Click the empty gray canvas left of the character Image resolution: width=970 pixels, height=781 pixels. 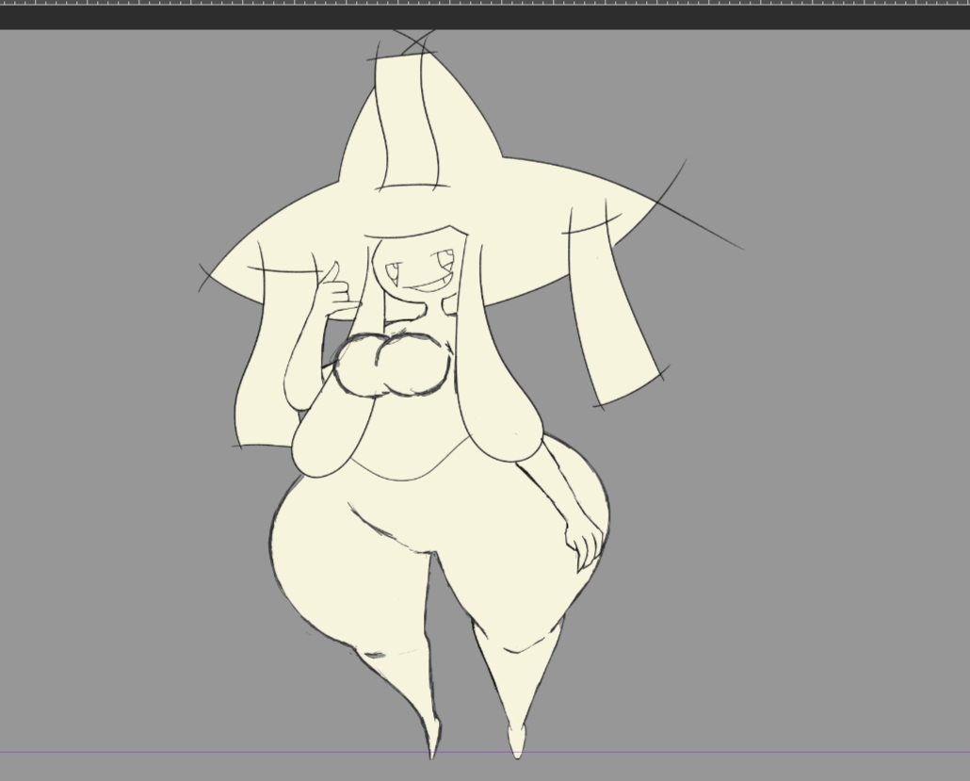(104, 424)
